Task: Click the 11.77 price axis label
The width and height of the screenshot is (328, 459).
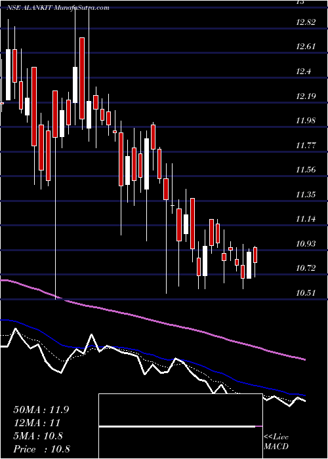Action: click(x=306, y=145)
